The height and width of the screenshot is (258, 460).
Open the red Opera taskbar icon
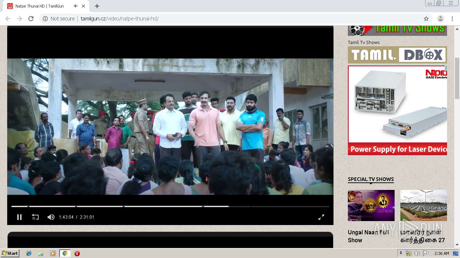click(x=77, y=253)
